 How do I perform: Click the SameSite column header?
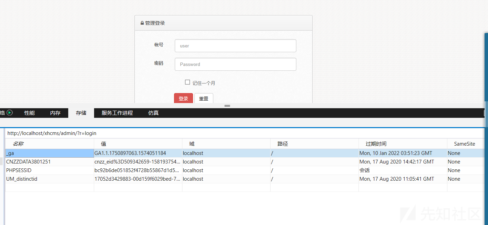(x=465, y=144)
